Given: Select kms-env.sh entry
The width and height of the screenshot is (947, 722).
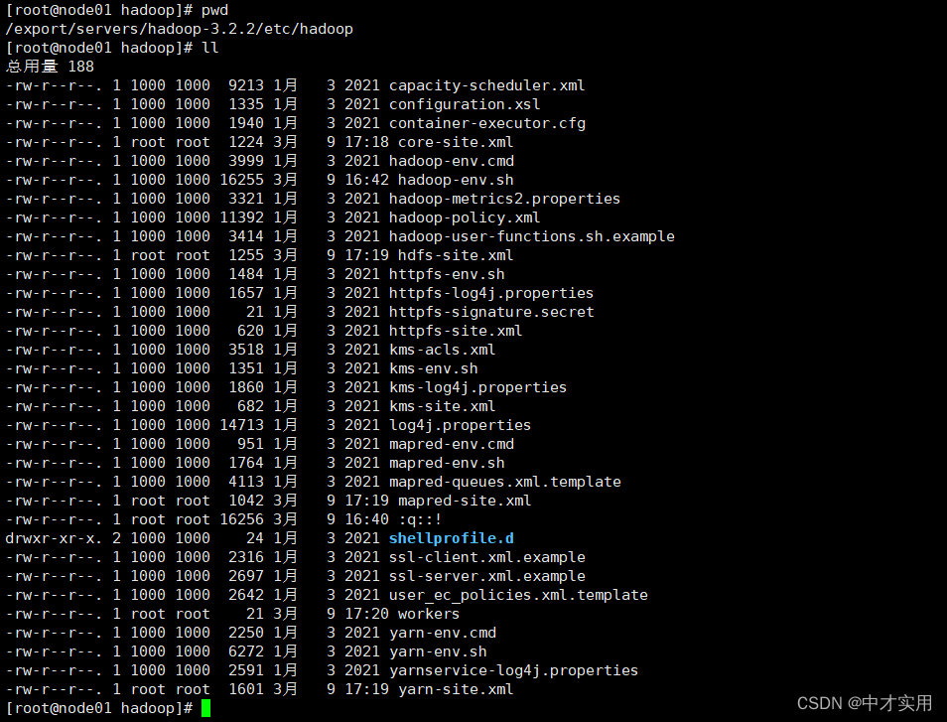Looking at the screenshot, I should [x=434, y=368].
